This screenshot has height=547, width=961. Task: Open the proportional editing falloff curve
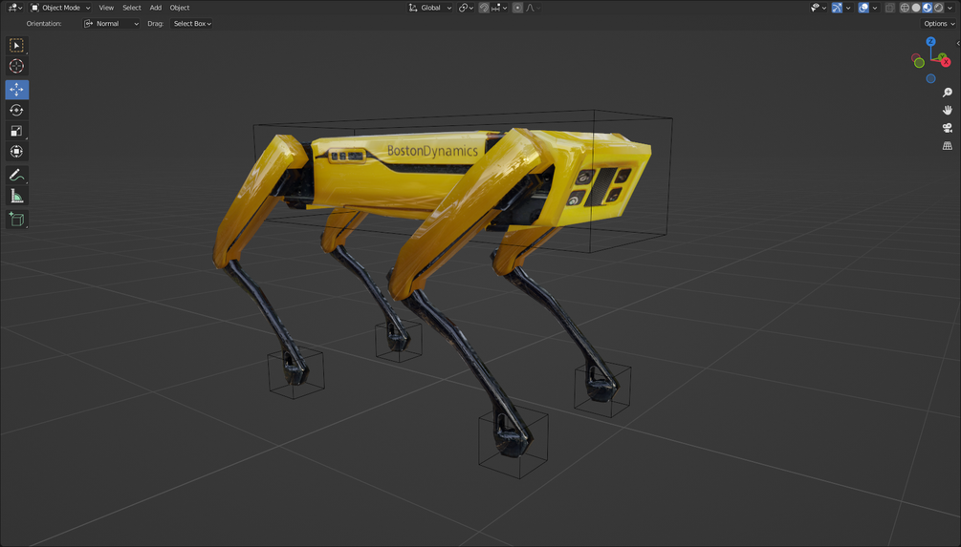[534, 8]
